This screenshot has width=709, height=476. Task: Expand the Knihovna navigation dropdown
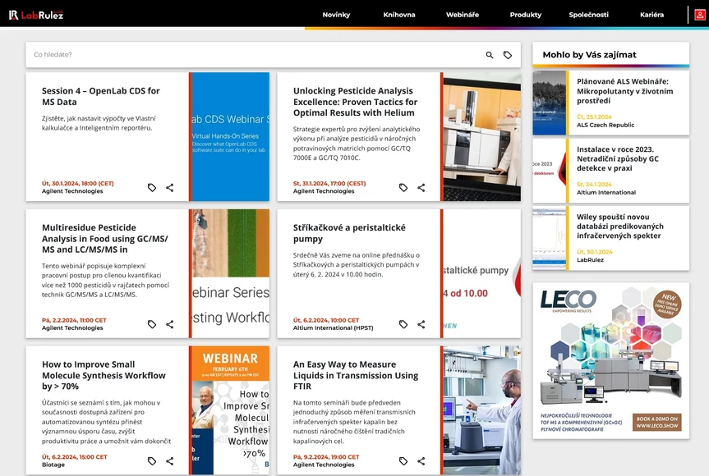click(399, 14)
